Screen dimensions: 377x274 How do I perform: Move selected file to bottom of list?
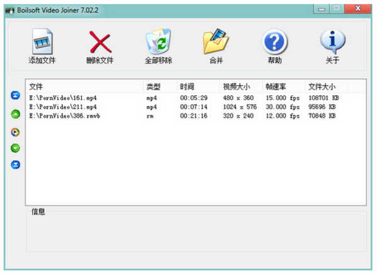[x=15, y=165]
